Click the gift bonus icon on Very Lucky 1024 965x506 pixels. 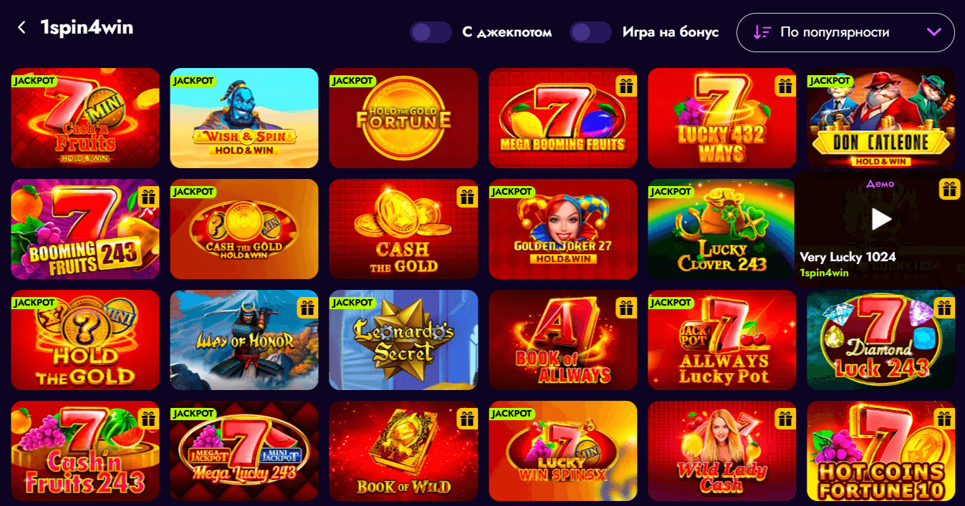click(x=949, y=189)
